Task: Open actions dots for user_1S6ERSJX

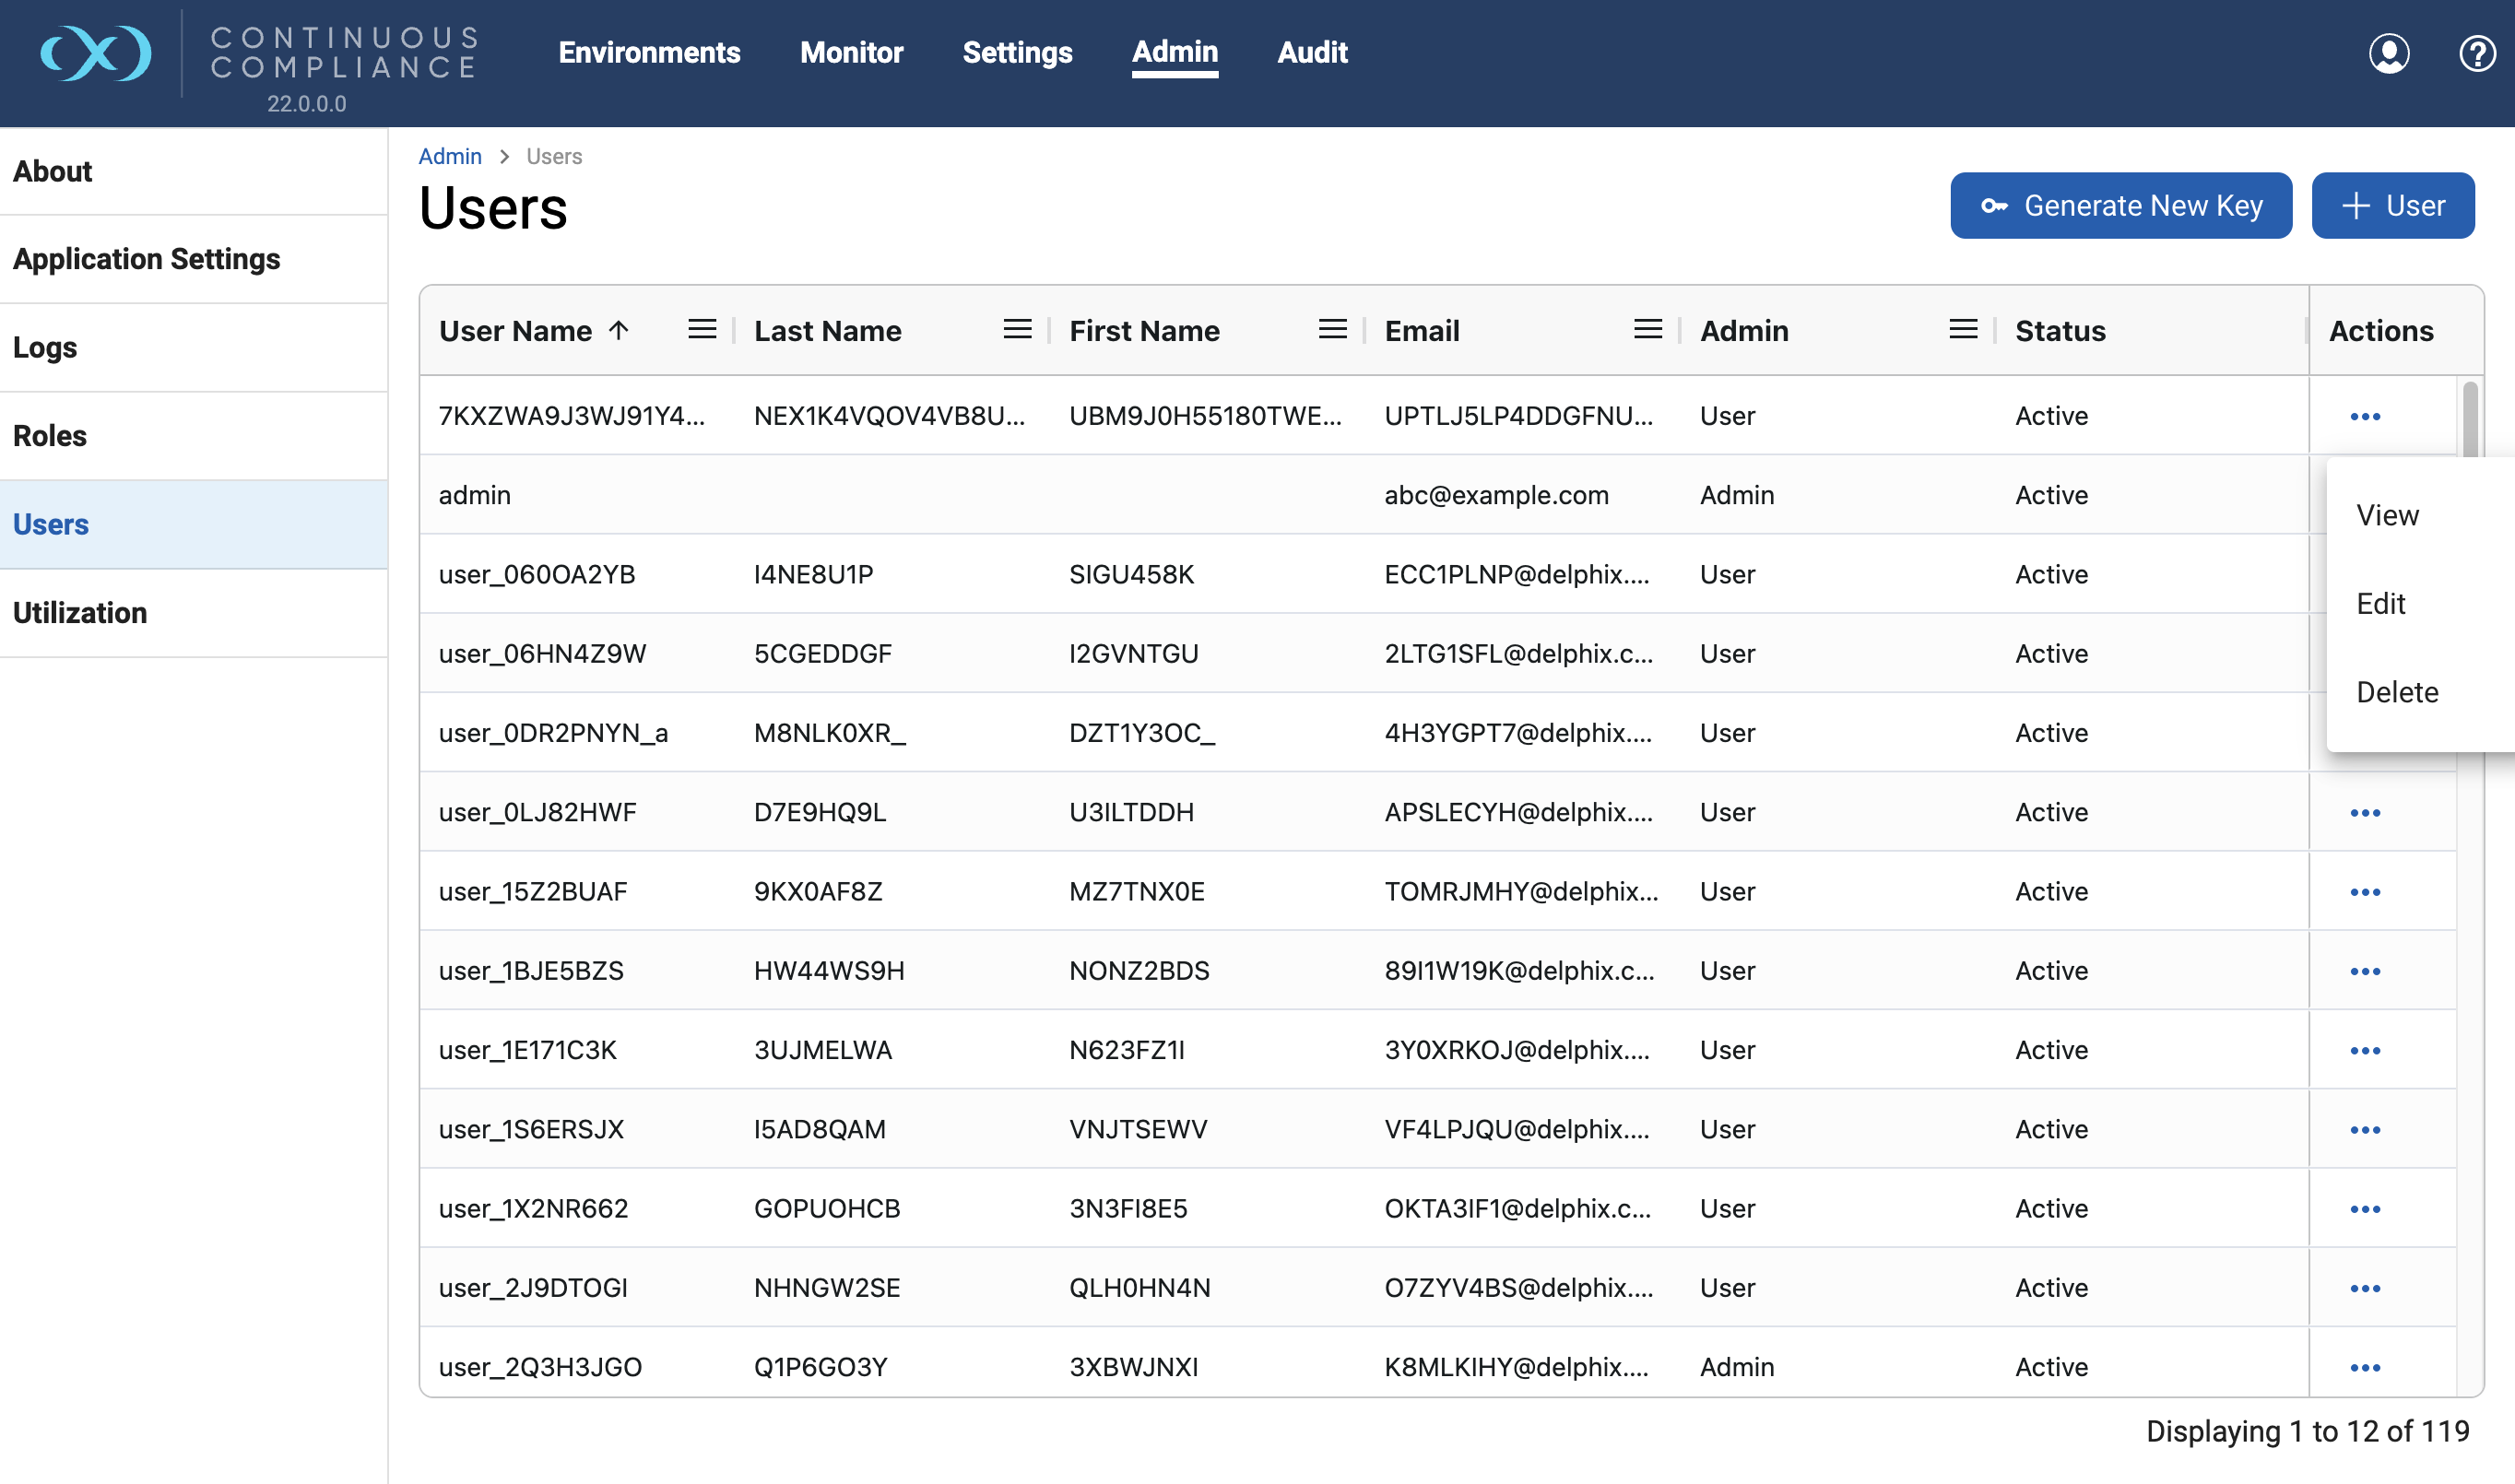Action: pos(2364,1130)
